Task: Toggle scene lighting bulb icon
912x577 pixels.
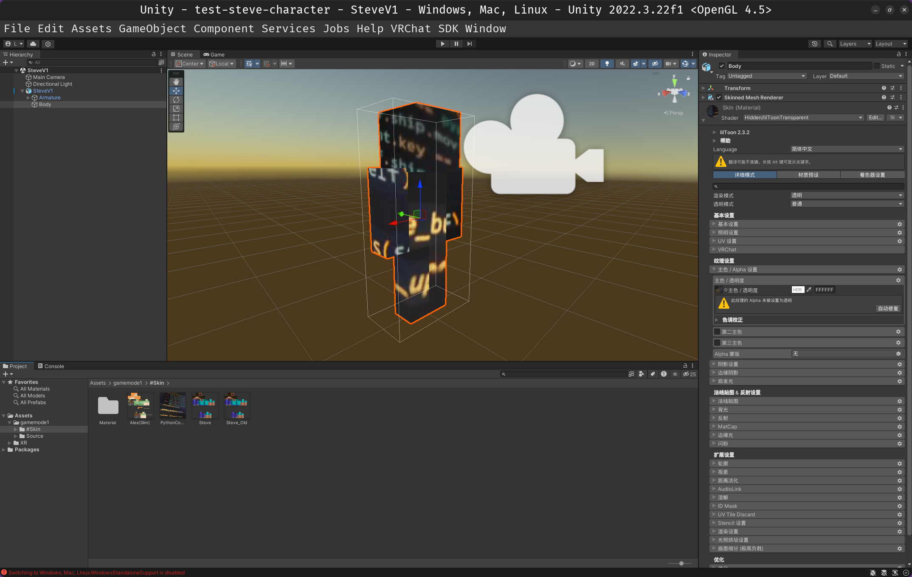Action: (x=607, y=64)
